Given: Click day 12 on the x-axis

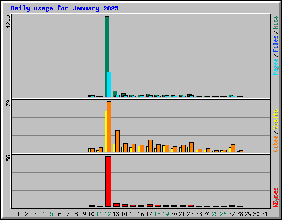Looking at the screenshot, I should pyautogui.click(x=107, y=214).
